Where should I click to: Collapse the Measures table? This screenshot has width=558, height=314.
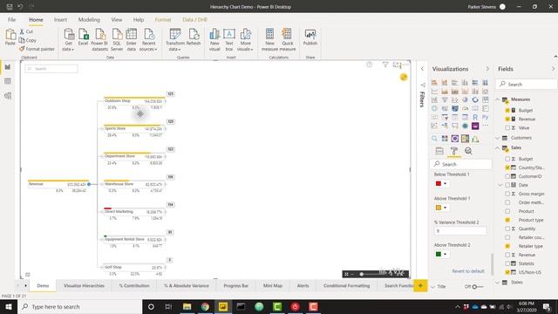coord(498,99)
